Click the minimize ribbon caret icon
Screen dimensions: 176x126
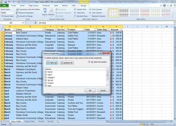point(161,5)
